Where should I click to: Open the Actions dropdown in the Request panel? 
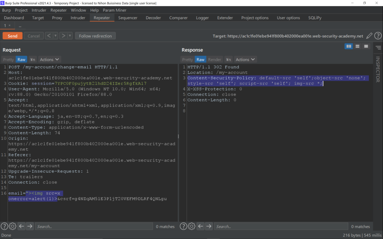pyautogui.click(x=49, y=59)
